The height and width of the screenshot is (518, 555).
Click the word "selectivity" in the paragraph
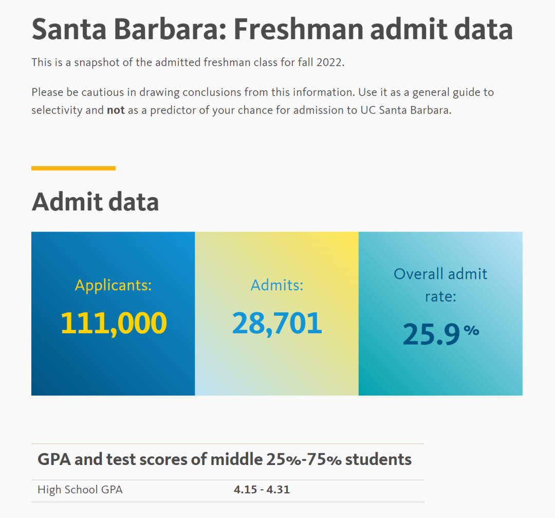pos(57,110)
